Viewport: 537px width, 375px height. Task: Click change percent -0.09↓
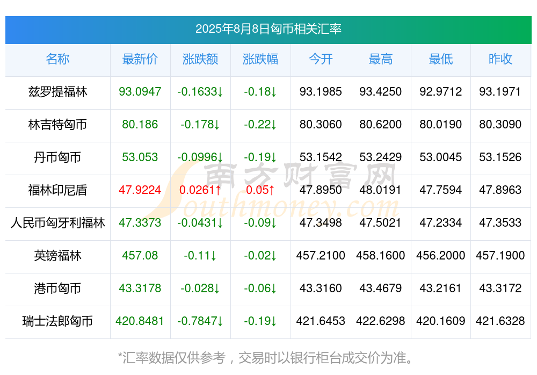[260, 223]
